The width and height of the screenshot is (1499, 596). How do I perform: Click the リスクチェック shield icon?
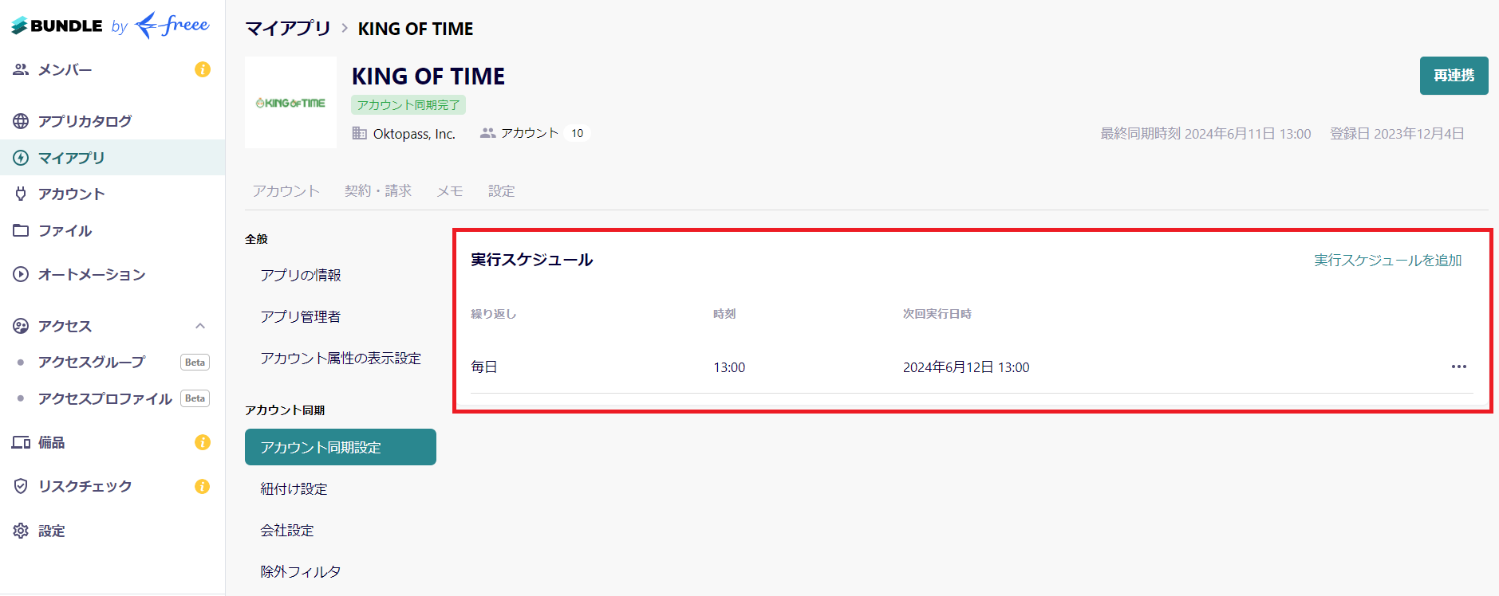coord(21,486)
